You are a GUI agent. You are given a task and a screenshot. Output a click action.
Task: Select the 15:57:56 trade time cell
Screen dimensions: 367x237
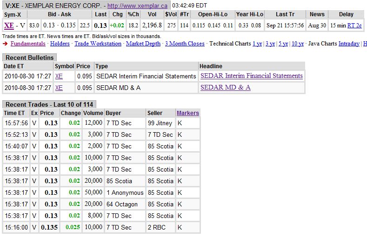click(16, 123)
